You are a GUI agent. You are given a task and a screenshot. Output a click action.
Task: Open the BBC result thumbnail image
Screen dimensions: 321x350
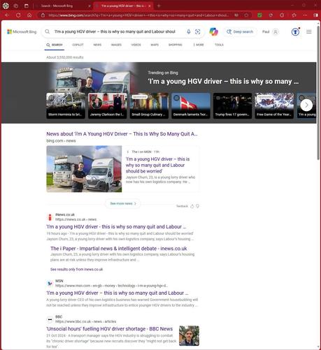[x=189, y=336]
